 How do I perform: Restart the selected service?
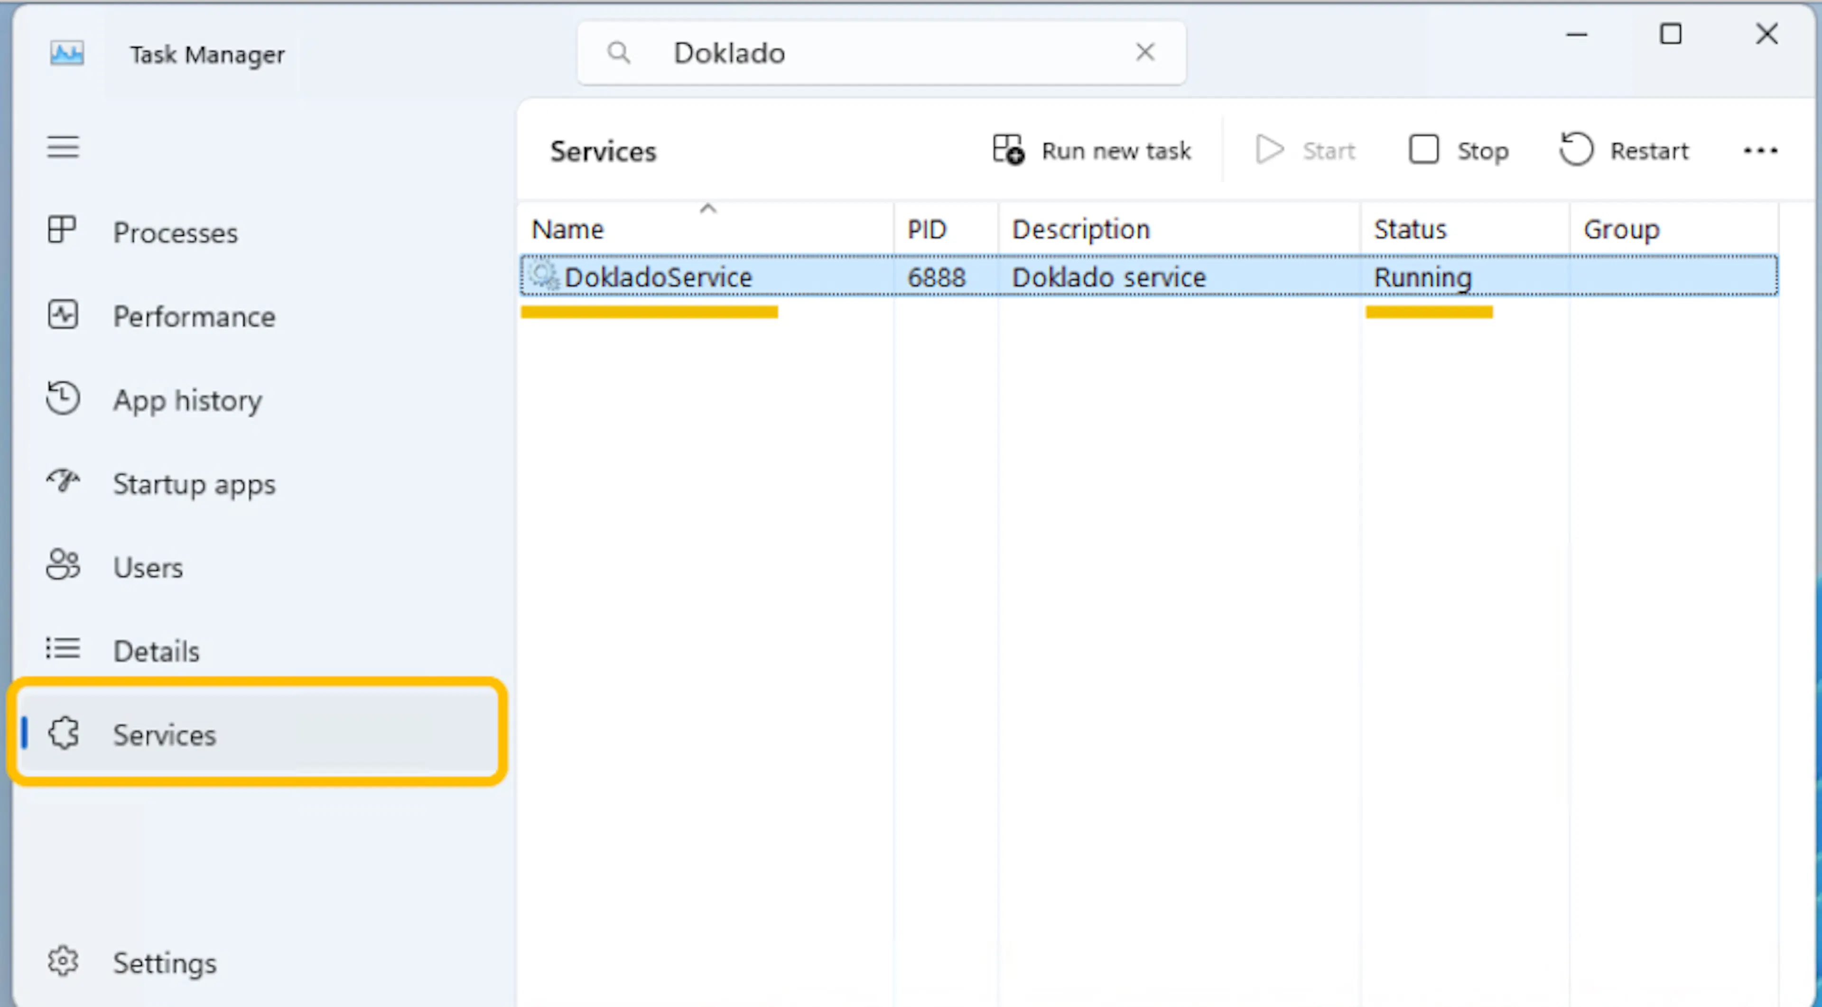tap(1624, 150)
